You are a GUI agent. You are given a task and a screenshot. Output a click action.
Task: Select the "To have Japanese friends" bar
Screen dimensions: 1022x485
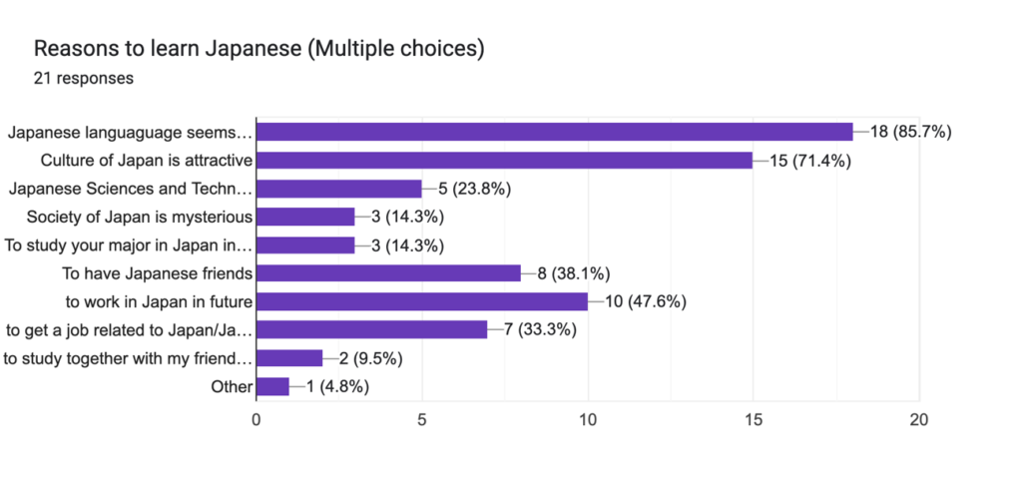[x=389, y=273]
